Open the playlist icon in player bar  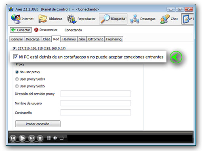click(49, 138)
